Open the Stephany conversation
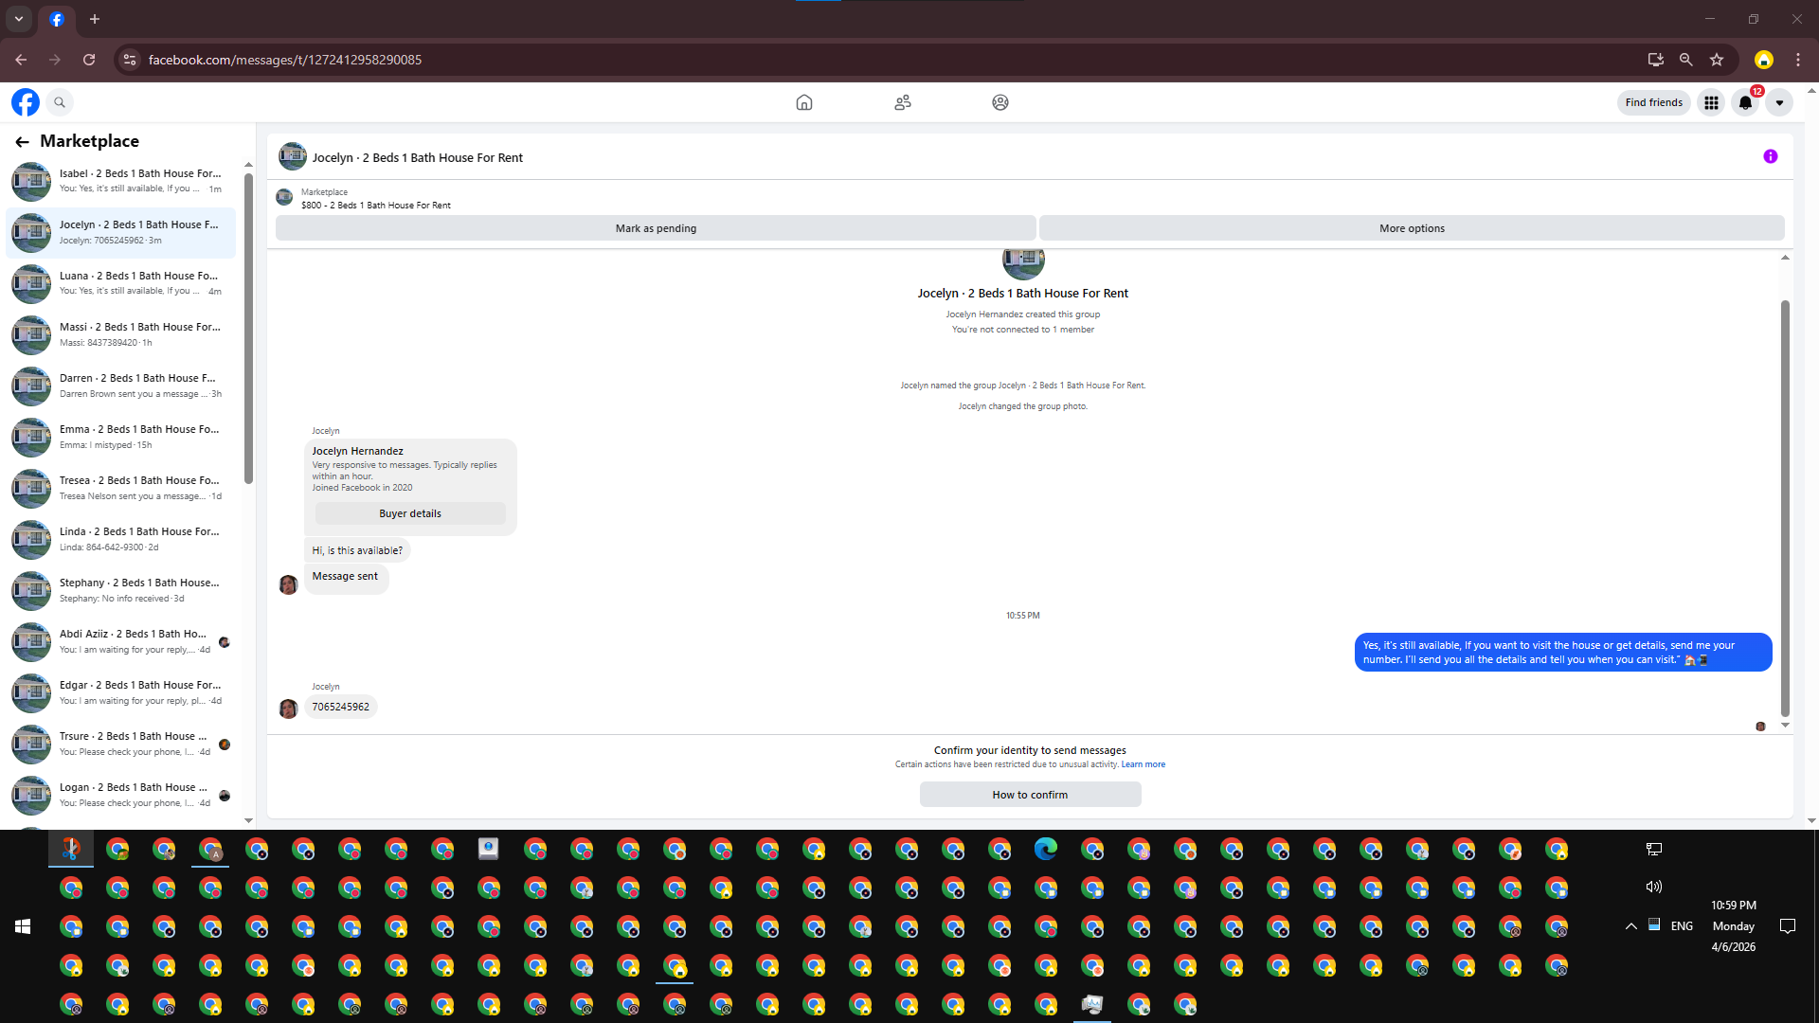This screenshot has height=1023, width=1819. pos(121,590)
